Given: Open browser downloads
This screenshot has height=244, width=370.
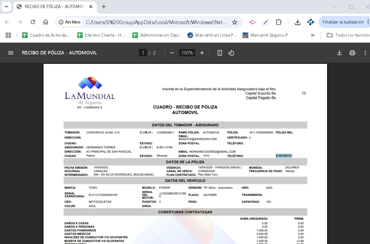Looking at the screenshot, I should tap(298, 22).
